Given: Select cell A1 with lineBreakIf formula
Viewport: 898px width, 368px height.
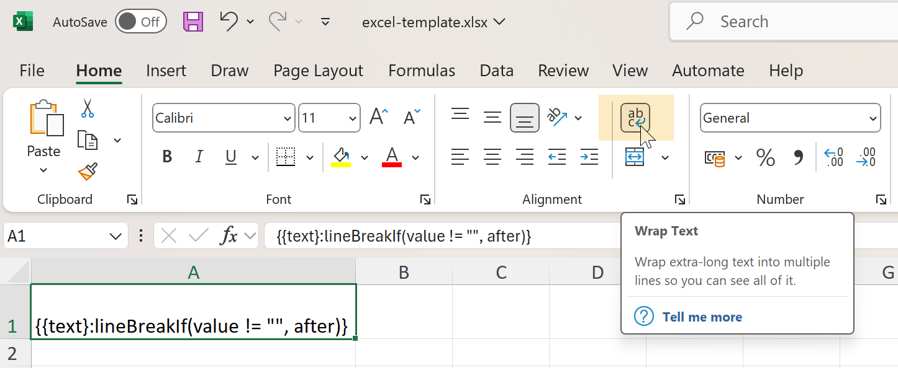Looking at the screenshot, I should point(193,312).
